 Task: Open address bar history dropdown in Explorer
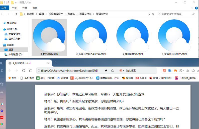149,14
